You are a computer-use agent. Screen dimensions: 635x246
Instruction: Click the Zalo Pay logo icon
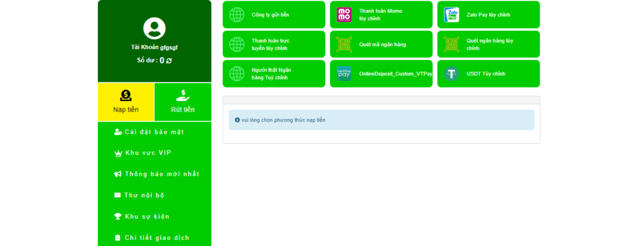click(451, 15)
